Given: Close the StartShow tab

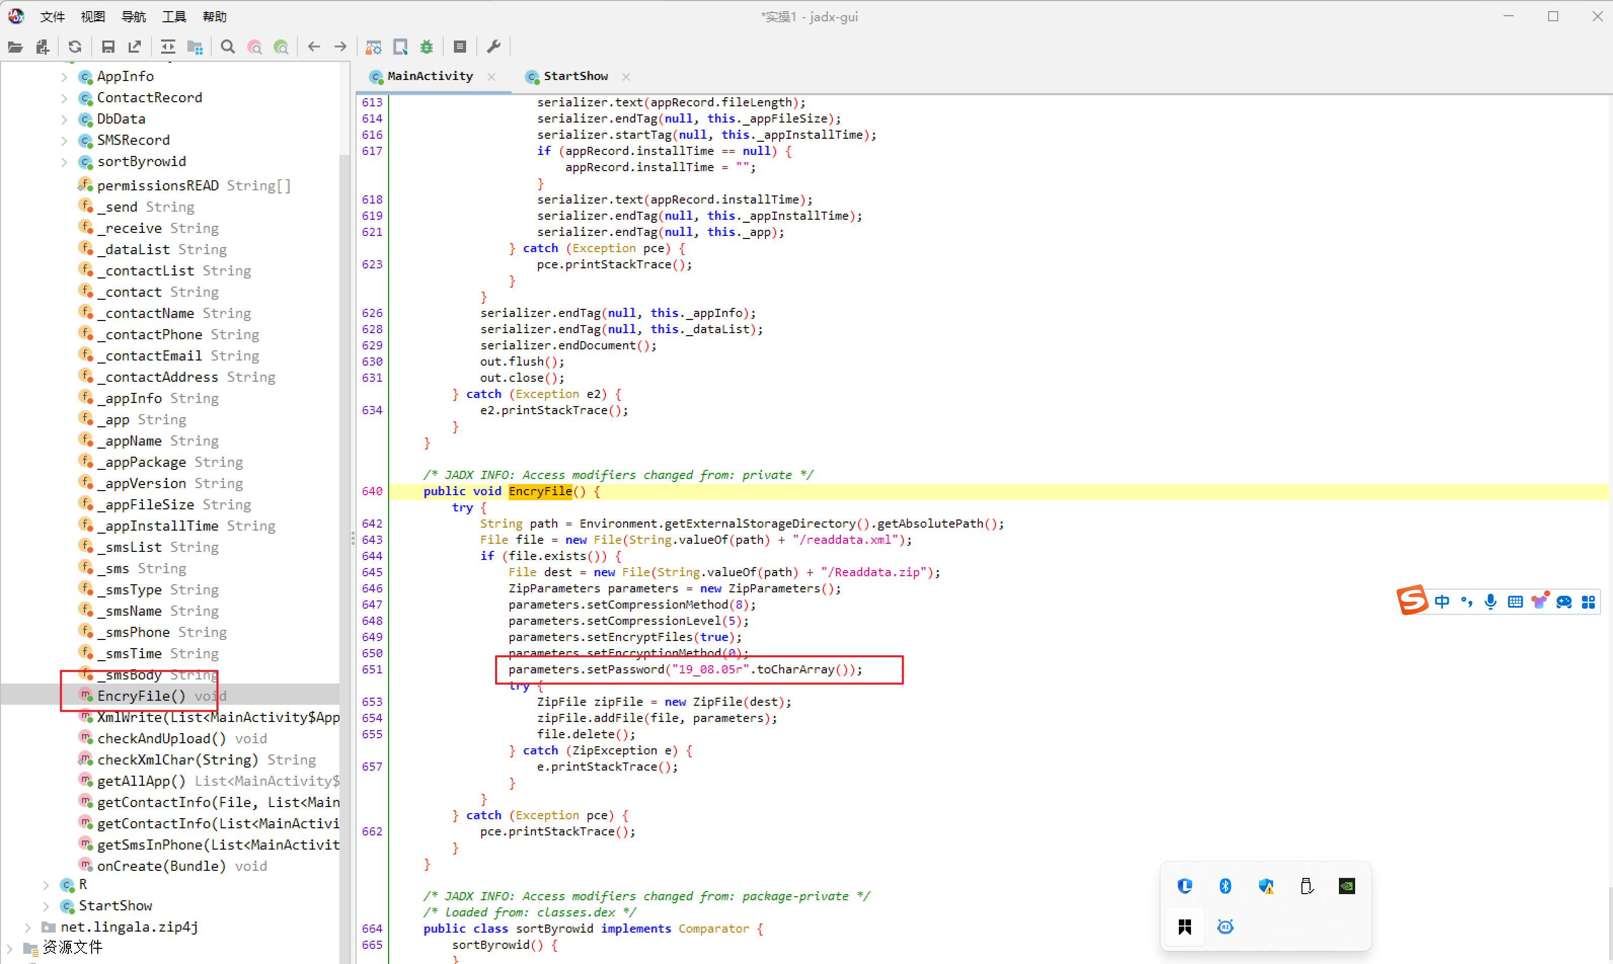Looking at the screenshot, I should pyautogui.click(x=626, y=76).
